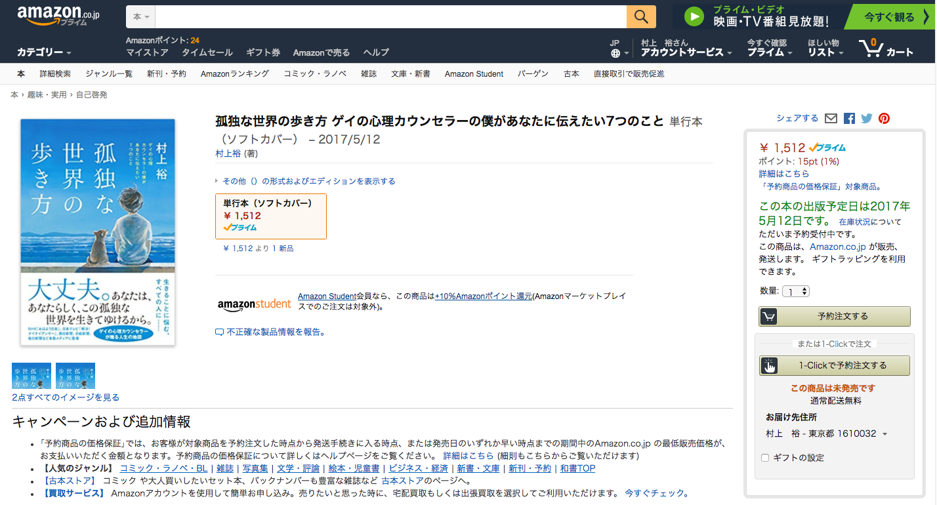Viewport: 937px width, 505px height.
Task: Click the 予約注文する button
Action: click(835, 316)
